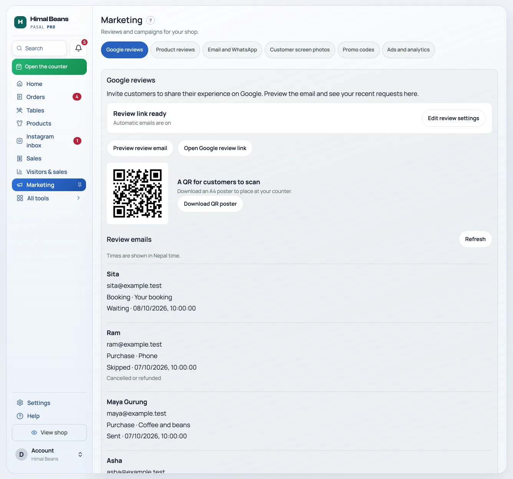Image resolution: width=513 pixels, height=479 pixels.
Task: Click the Products shirt icon
Action: click(x=20, y=123)
